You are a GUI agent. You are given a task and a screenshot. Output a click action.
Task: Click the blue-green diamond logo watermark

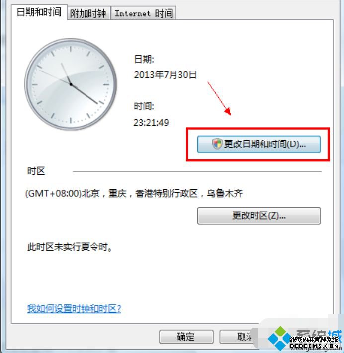tap(280, 338)
